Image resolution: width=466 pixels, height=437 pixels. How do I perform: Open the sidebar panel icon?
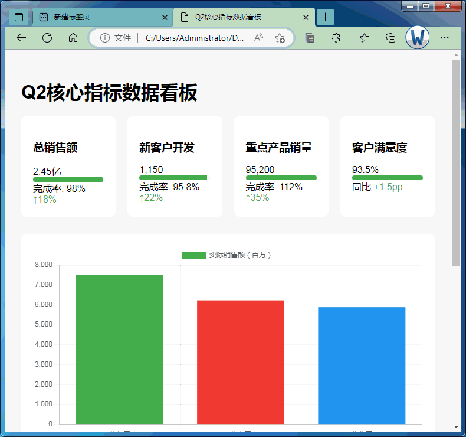(310, 38)
